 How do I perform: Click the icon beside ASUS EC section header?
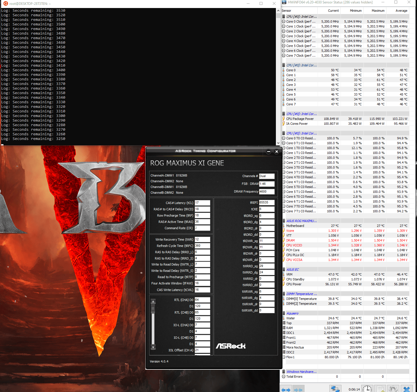(x=284, y=270)
